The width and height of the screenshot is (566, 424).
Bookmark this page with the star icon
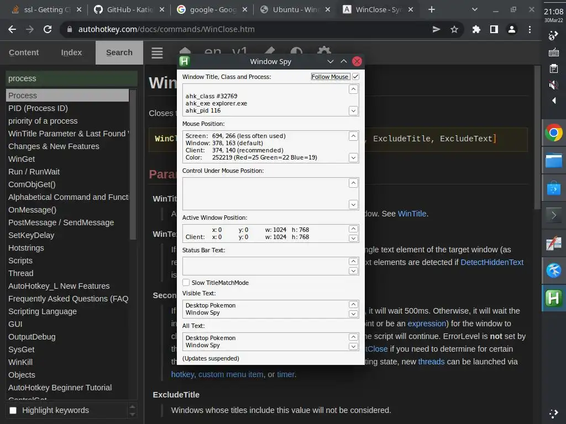(454, 29)
